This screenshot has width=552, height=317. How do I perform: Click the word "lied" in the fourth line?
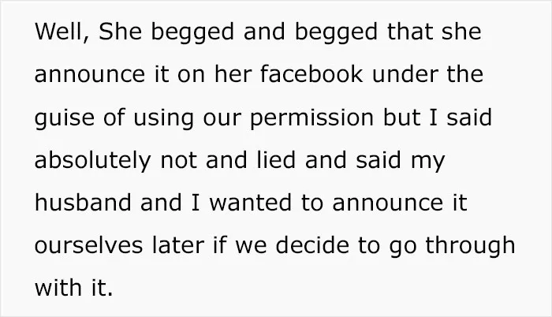(276, 160)
